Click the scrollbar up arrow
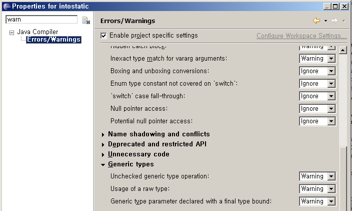The image size is (352, 211). point(343,50)
